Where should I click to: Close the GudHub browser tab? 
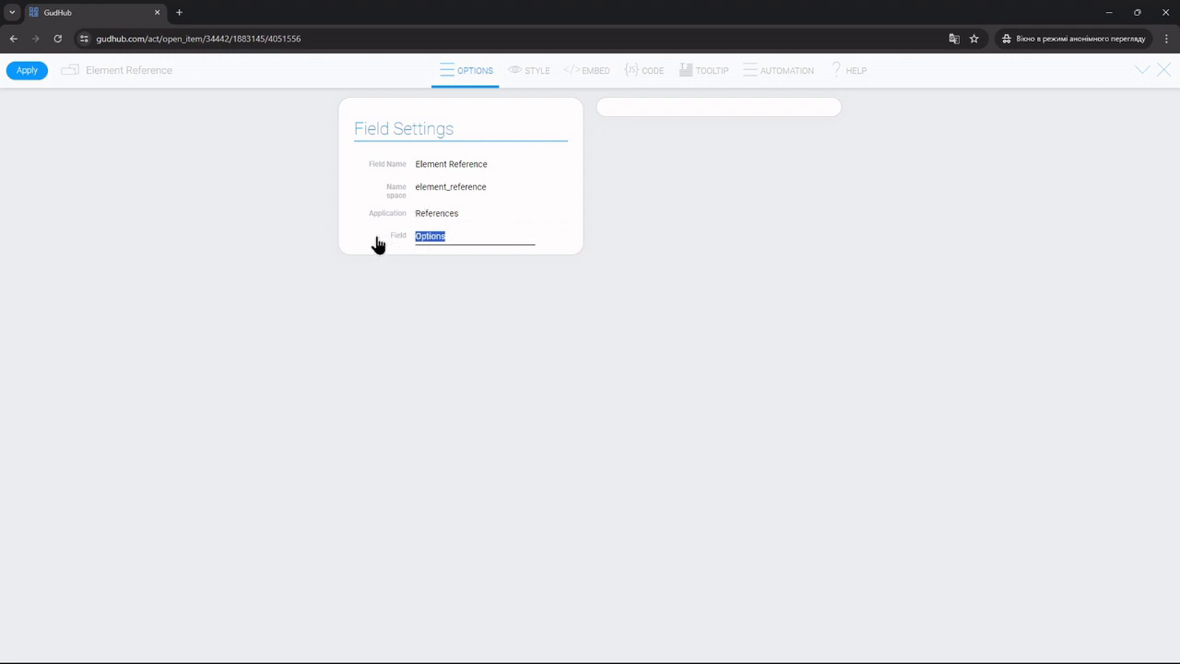[157, 13]
